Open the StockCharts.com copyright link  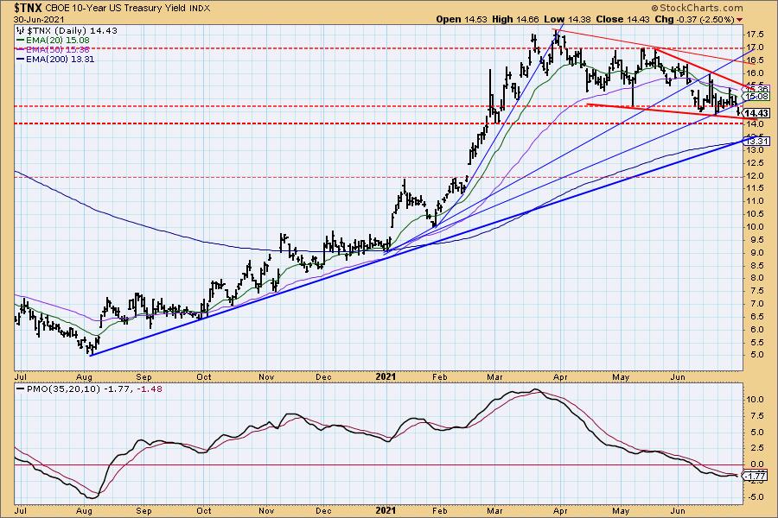tap(697, 8)
